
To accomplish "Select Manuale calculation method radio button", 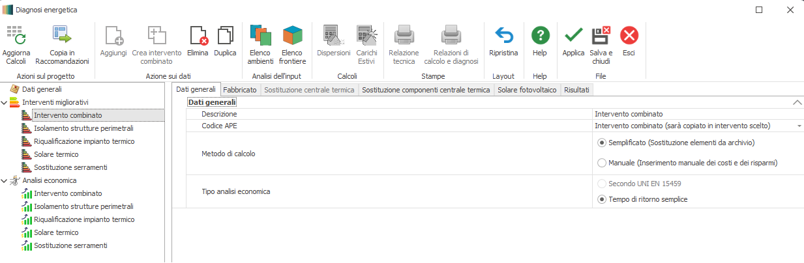I will (x=602, y=163).
